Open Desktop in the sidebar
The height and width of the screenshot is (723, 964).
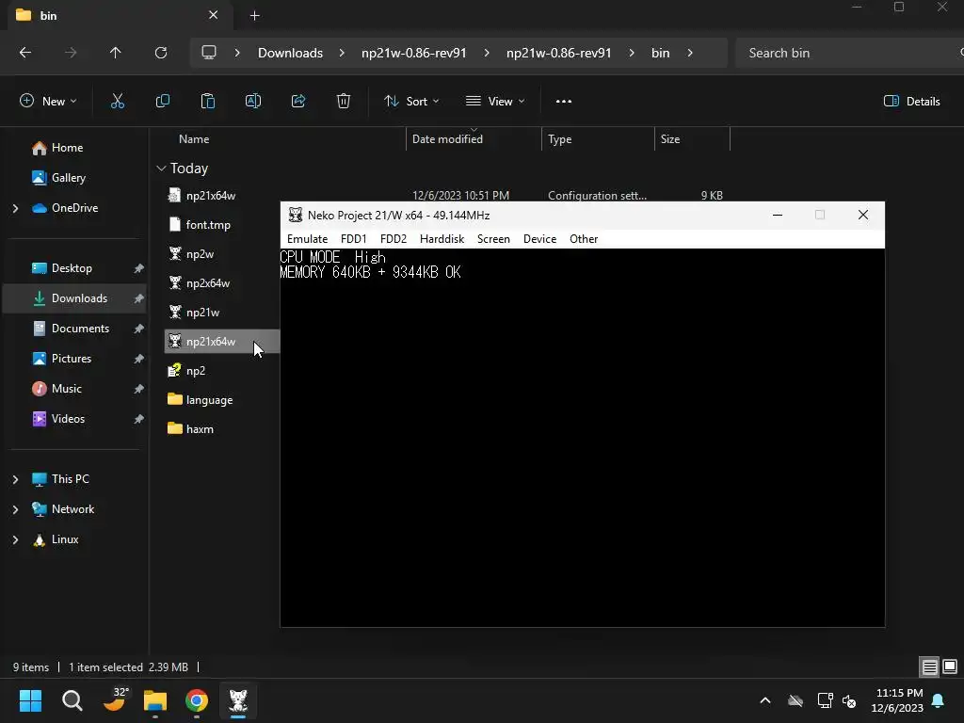72,268
